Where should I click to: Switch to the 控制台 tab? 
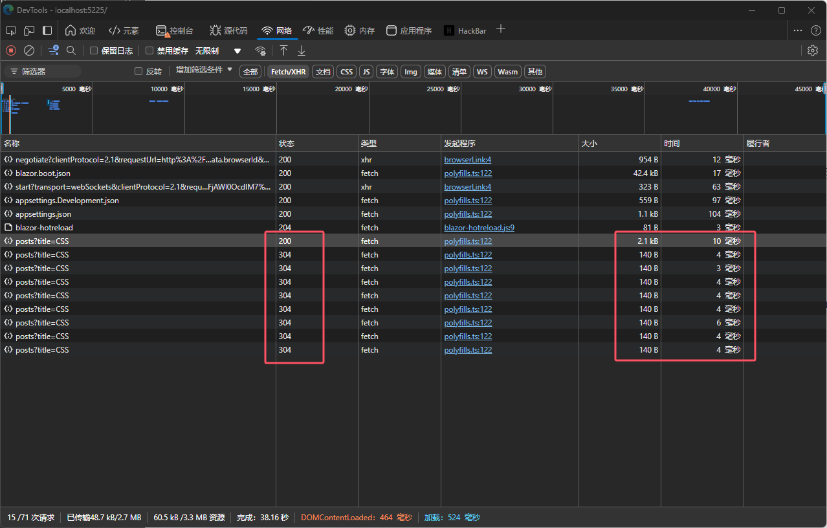pos(175,30)
